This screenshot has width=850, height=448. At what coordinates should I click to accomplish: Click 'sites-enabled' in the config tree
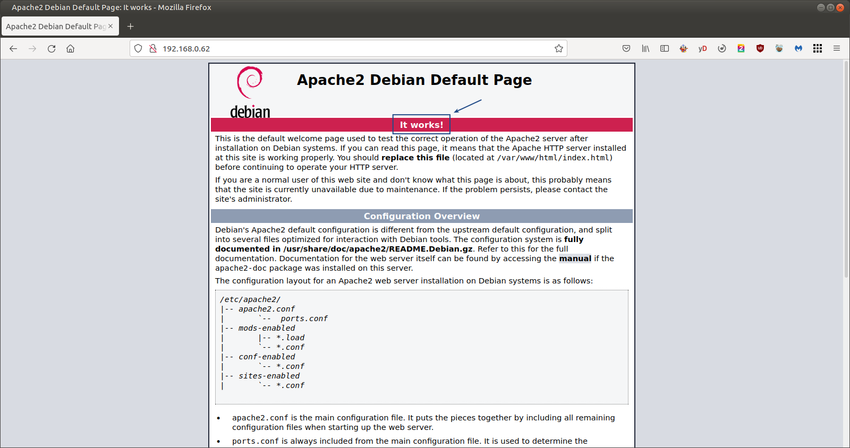click(269, 376)
